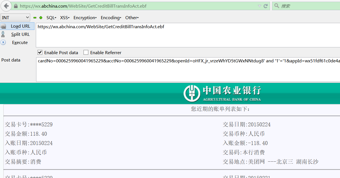Viewport: 340px width, 178px height.
Task: Click text 交易地点:美团网 ---北京三 湖南长沙
Action: click(x=271, y=162)
